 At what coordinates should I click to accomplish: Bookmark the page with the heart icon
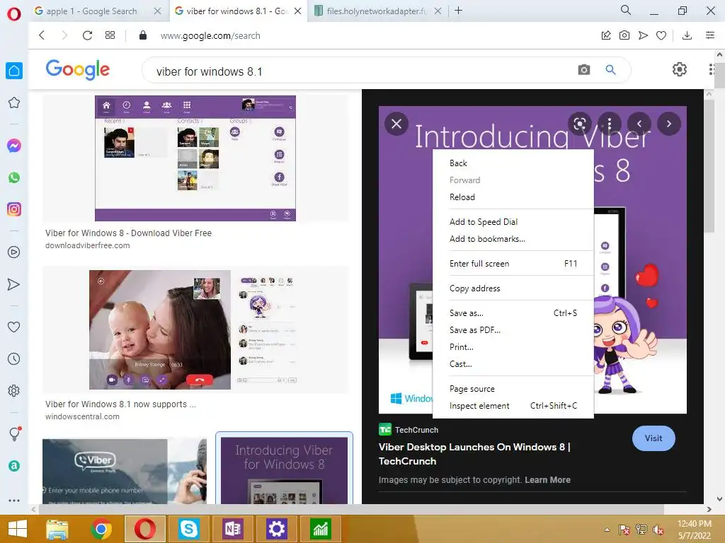[661, 35]
